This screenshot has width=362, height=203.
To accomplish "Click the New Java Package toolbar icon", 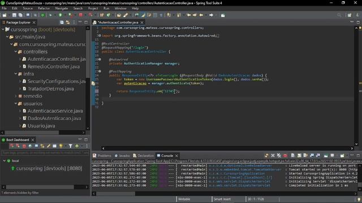I will tap(102, 15).
